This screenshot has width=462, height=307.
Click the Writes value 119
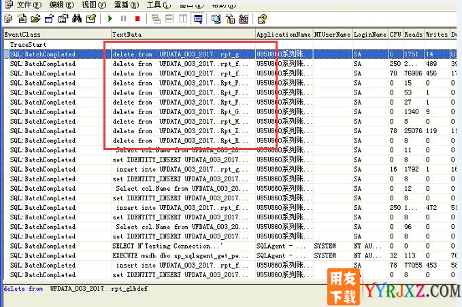point(431,131)
